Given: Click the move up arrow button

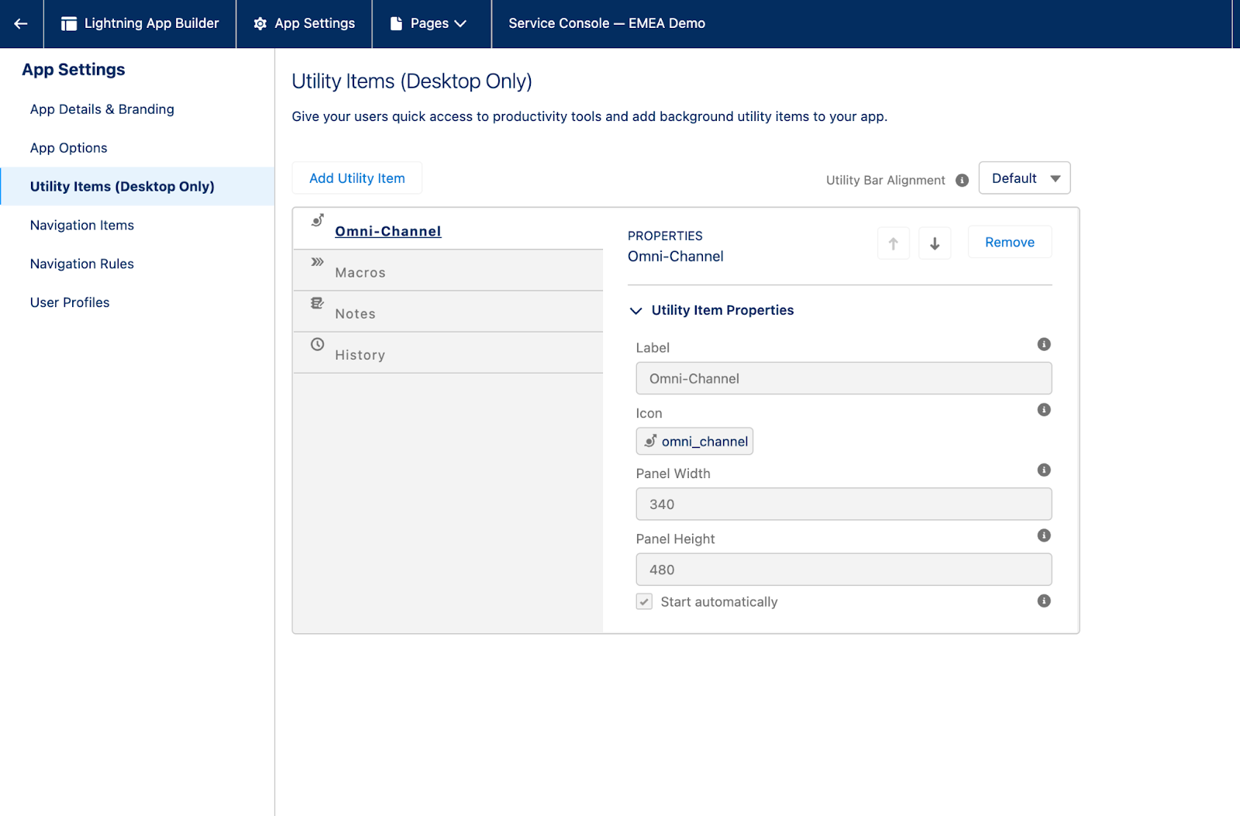Looking at the screenshot, I should pyautogui.click(x=893, y=243).
